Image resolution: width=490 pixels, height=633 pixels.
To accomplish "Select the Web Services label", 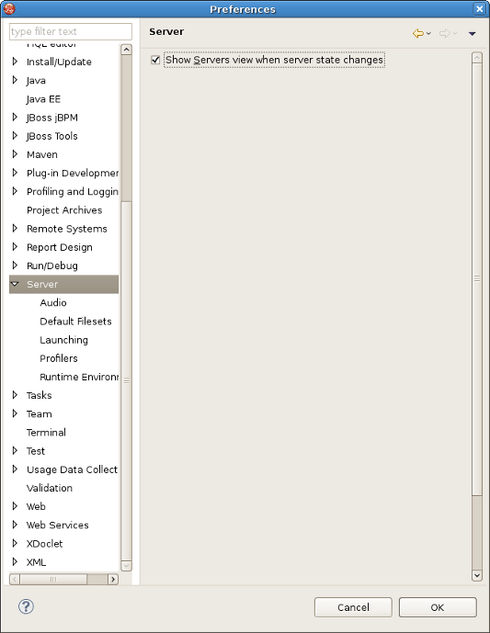I will 57,526.
